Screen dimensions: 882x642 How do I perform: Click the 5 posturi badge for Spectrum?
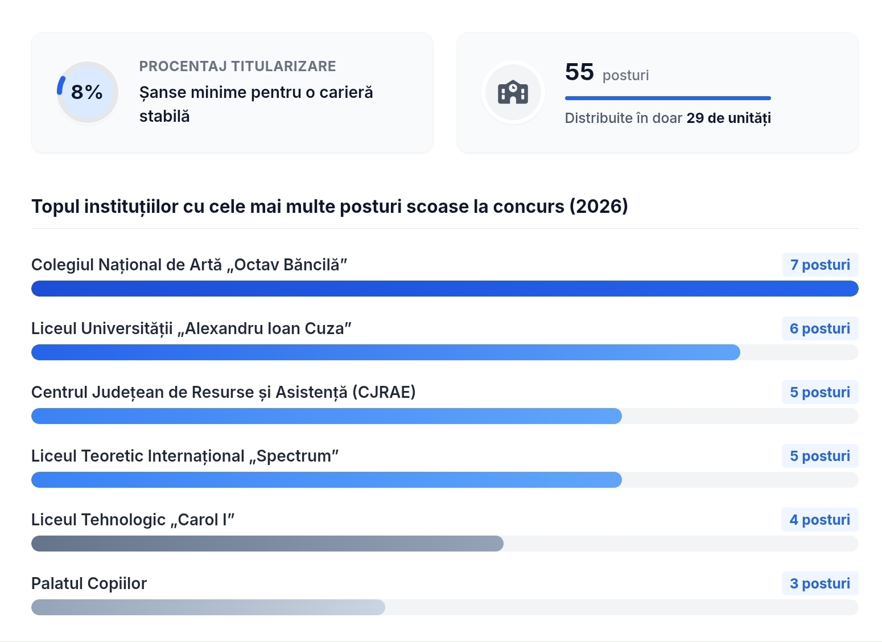(820, 456)
